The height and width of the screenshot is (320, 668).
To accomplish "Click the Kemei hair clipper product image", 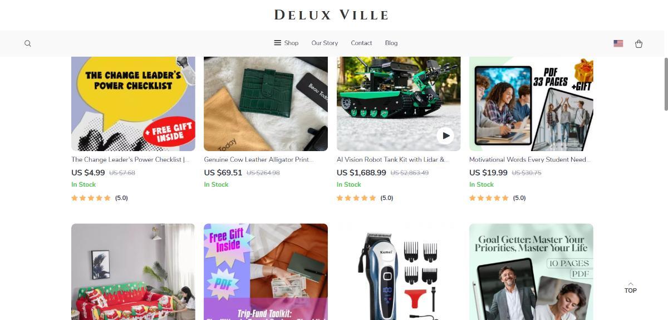I will (x=399, y=272).
